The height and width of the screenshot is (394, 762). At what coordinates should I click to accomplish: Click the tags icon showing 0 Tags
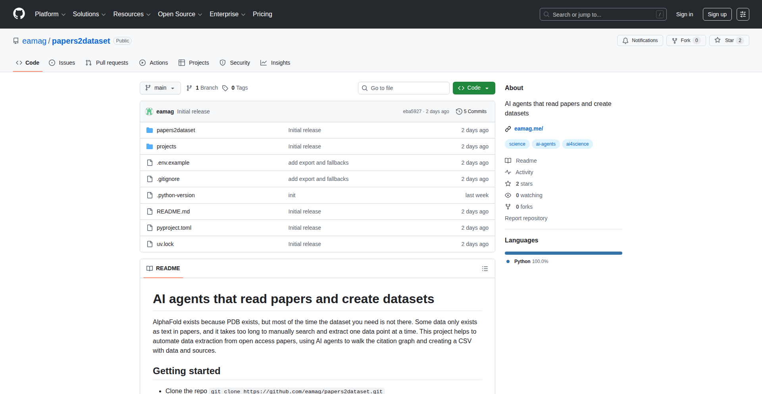coord(225,88)
